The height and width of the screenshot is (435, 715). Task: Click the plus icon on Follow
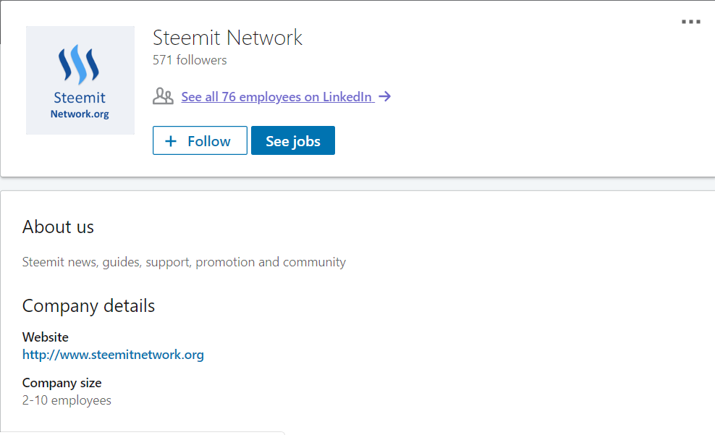[x=171, y=141]
